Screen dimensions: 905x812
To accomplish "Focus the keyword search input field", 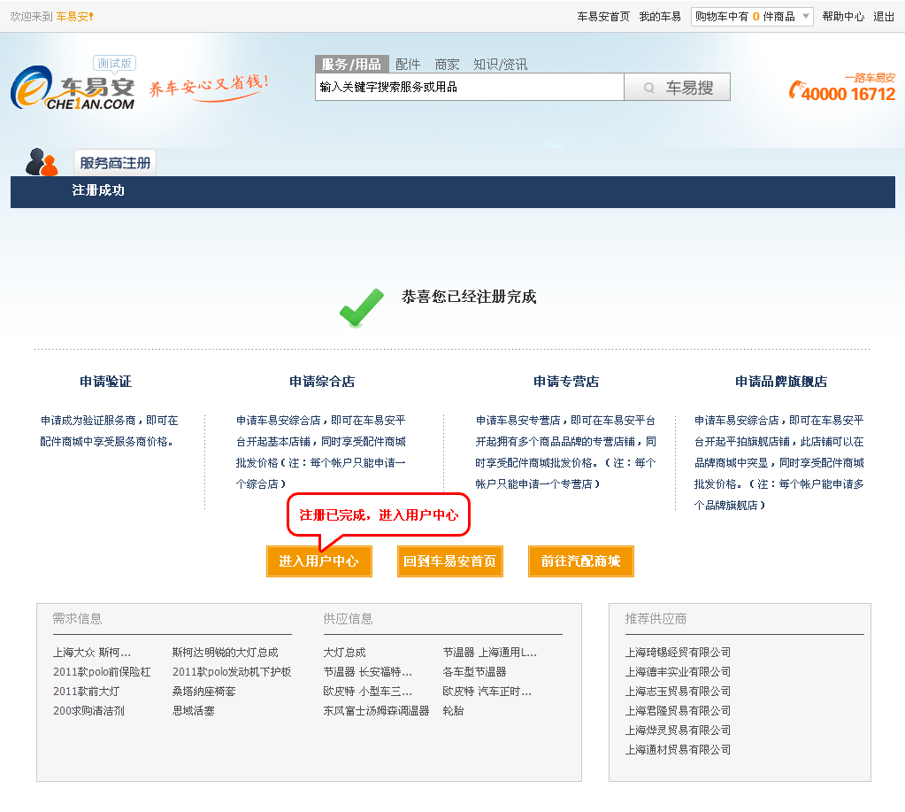I will click(x=469, y=87).
